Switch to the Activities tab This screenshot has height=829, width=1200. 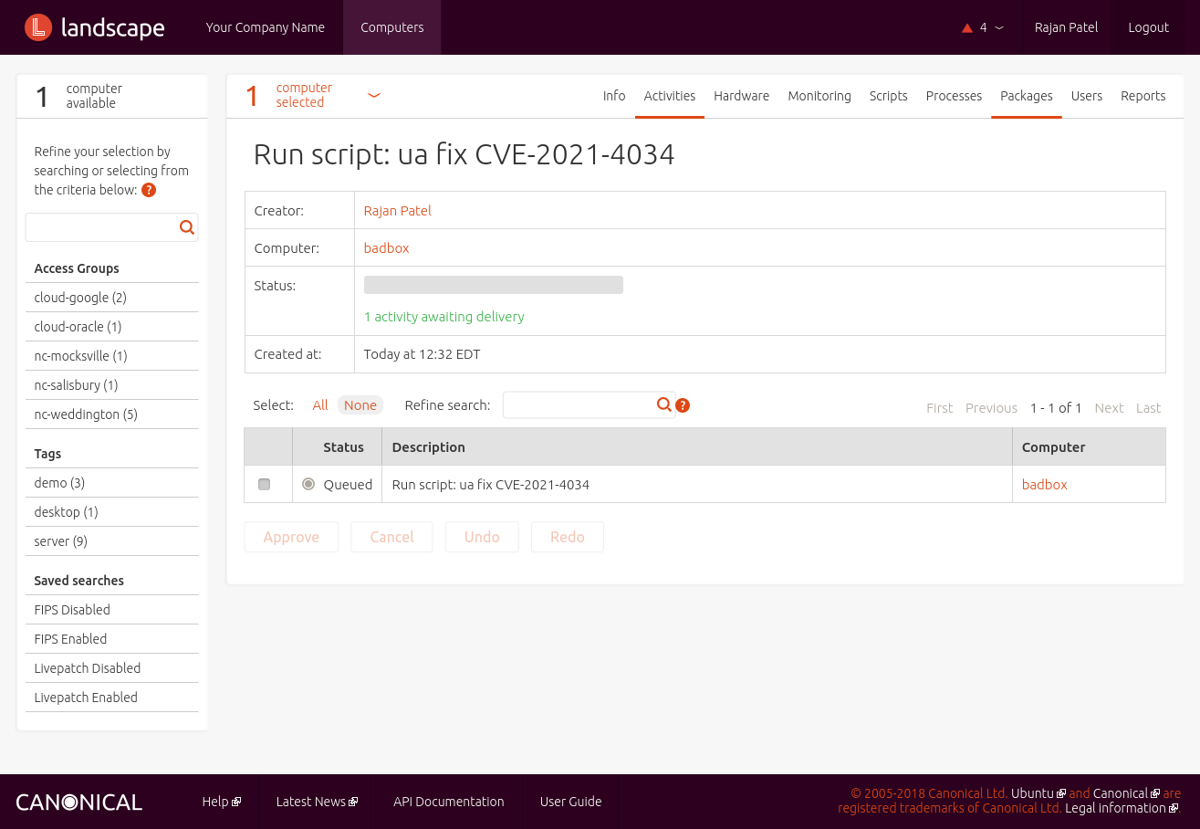click(670, 96)
